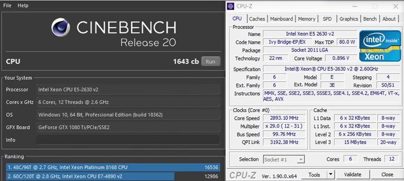Click the Close button in CPU-Z footer

click(x=387, y=175)
